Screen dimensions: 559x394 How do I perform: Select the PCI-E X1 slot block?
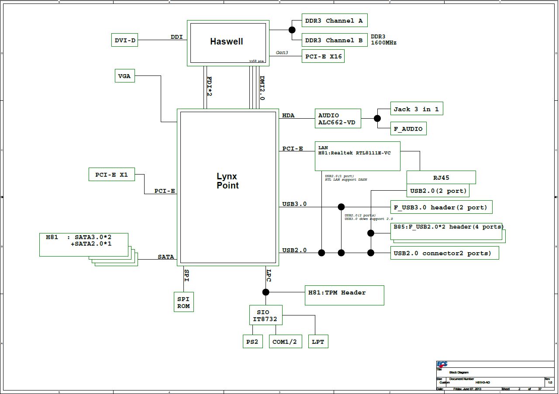click(x=112, y=175)
